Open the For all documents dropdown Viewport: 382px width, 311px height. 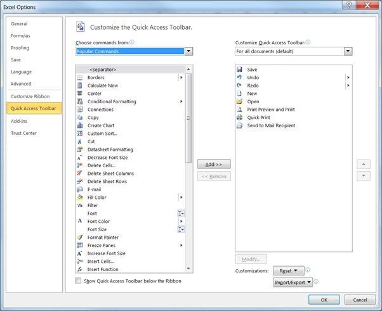point(294,51)
